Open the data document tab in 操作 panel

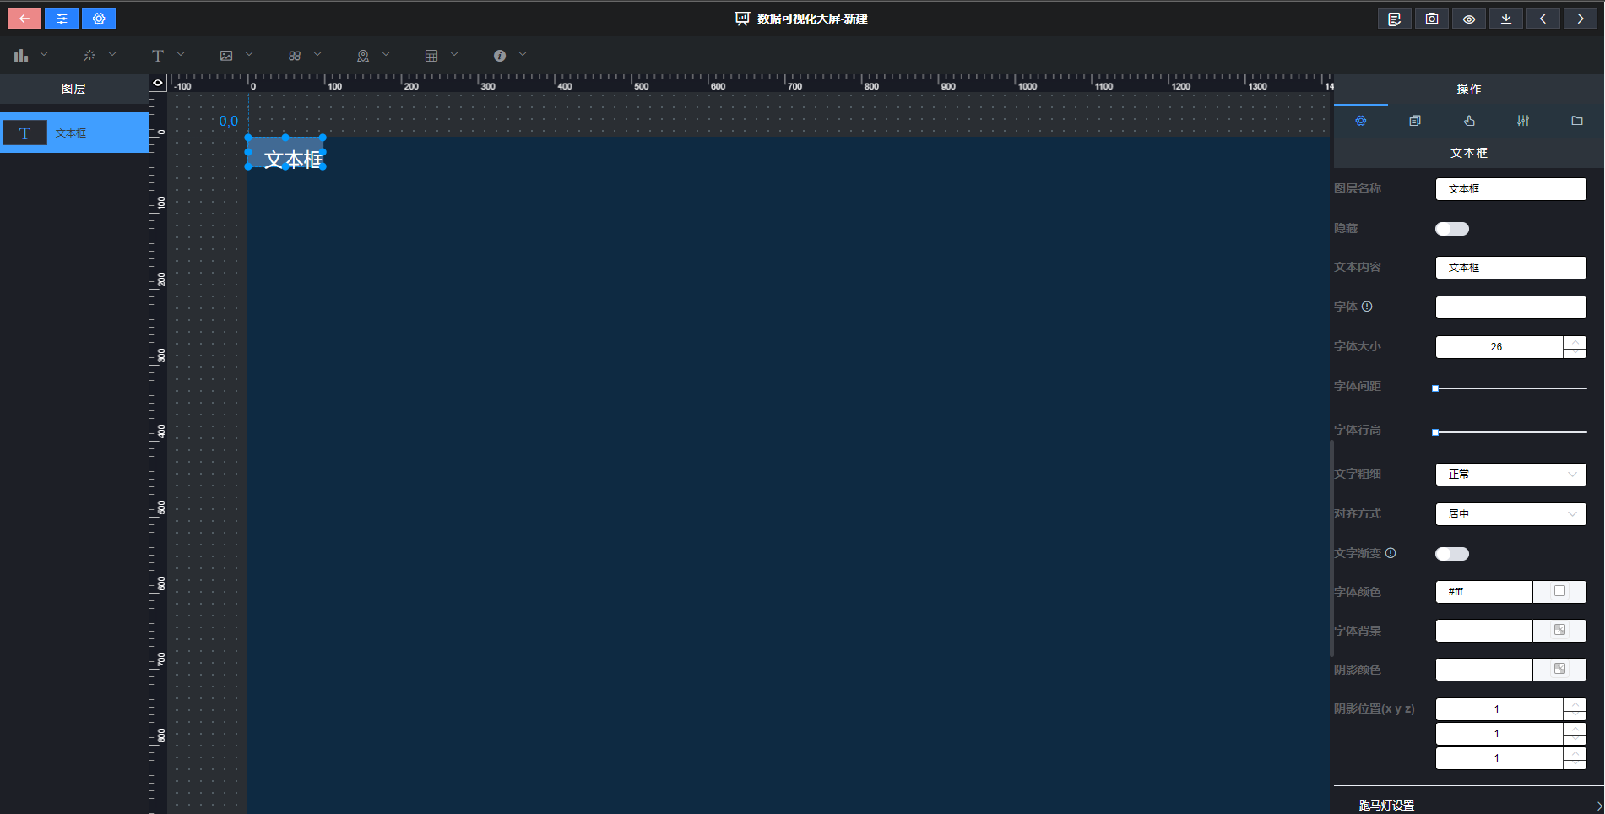tap(1415, 121)
